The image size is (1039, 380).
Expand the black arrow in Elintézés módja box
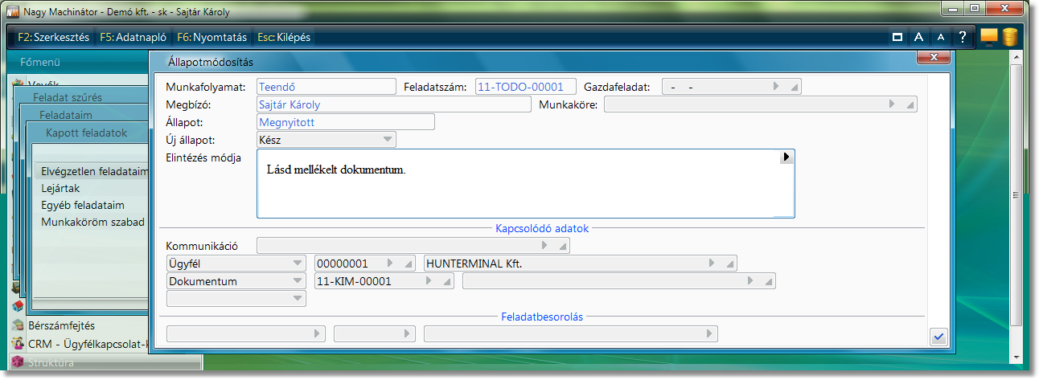click(787, 157)
